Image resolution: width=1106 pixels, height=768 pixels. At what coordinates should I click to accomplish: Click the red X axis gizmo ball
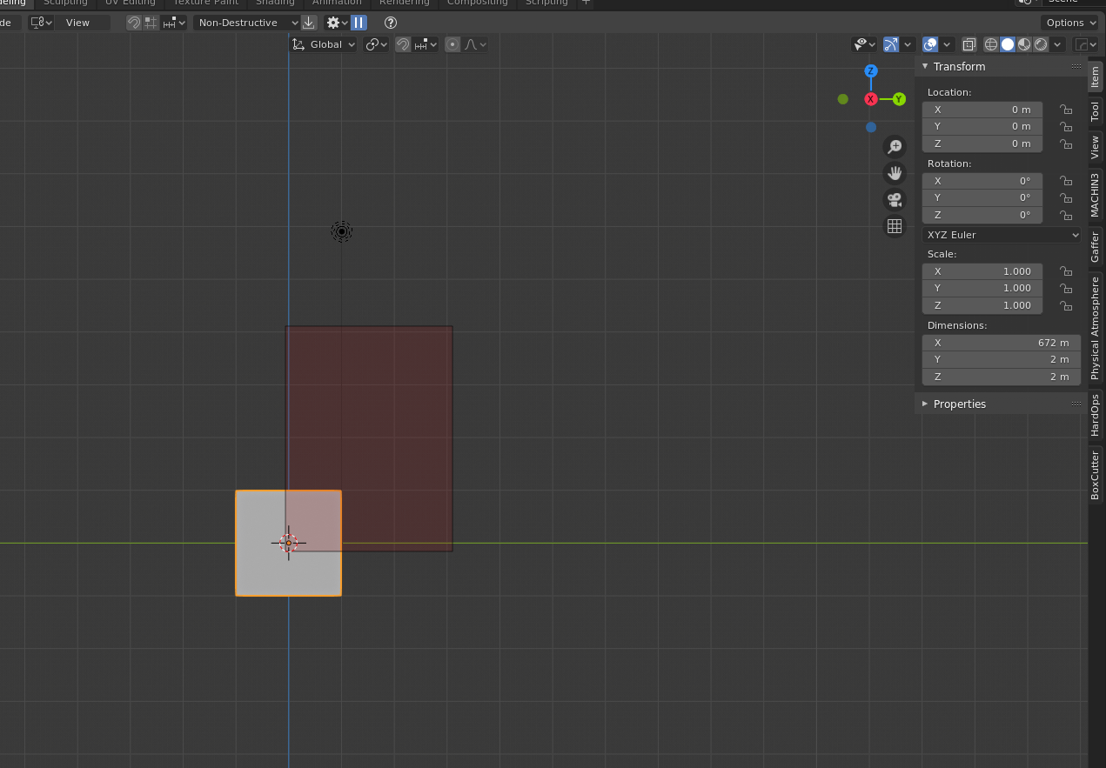(870, 99)
